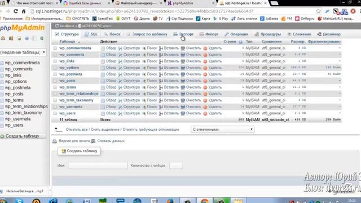Click the Отметить все link

pos(77,130)
